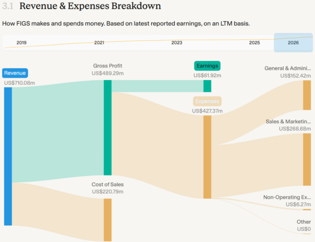Click the US$220.79m cost value

[x=108, y=192]
